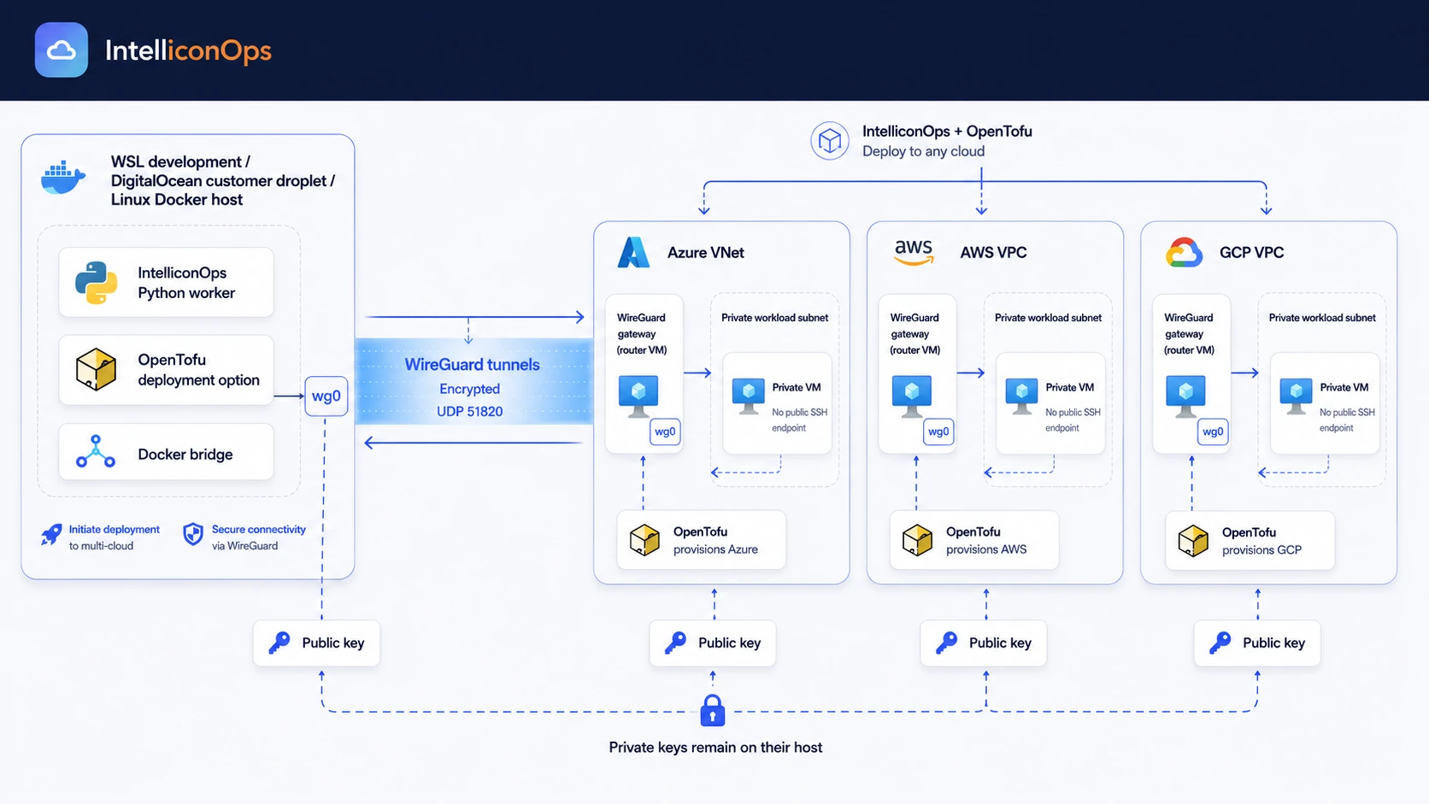Click the AWS WireGuard gateway monitor icon
The image size is (1429, 804).
(x=912, y=396)
